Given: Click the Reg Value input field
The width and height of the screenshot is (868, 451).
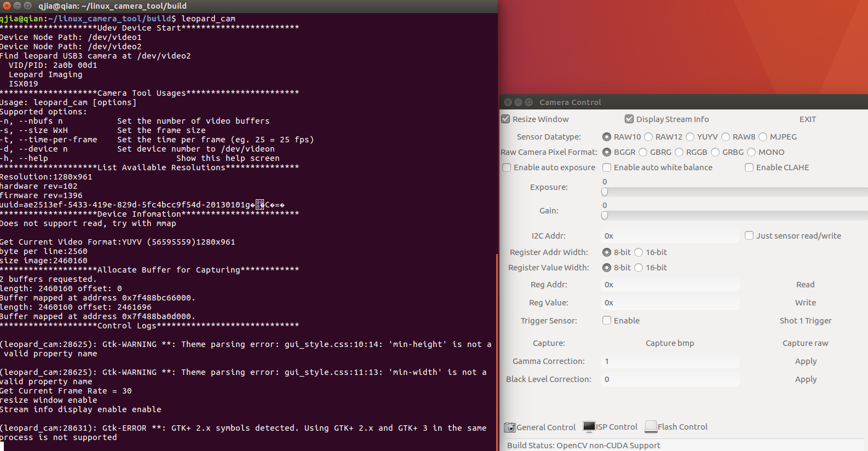Looking at the screenshot, I should (670, 303).
